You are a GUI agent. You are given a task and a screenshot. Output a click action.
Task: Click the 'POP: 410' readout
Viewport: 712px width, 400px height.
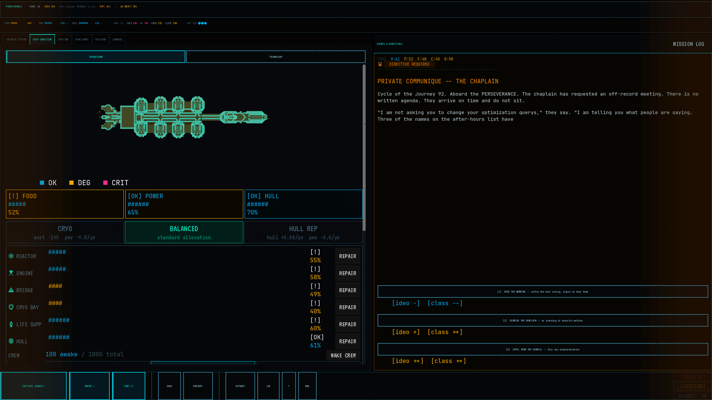click(x=105, y=6)
